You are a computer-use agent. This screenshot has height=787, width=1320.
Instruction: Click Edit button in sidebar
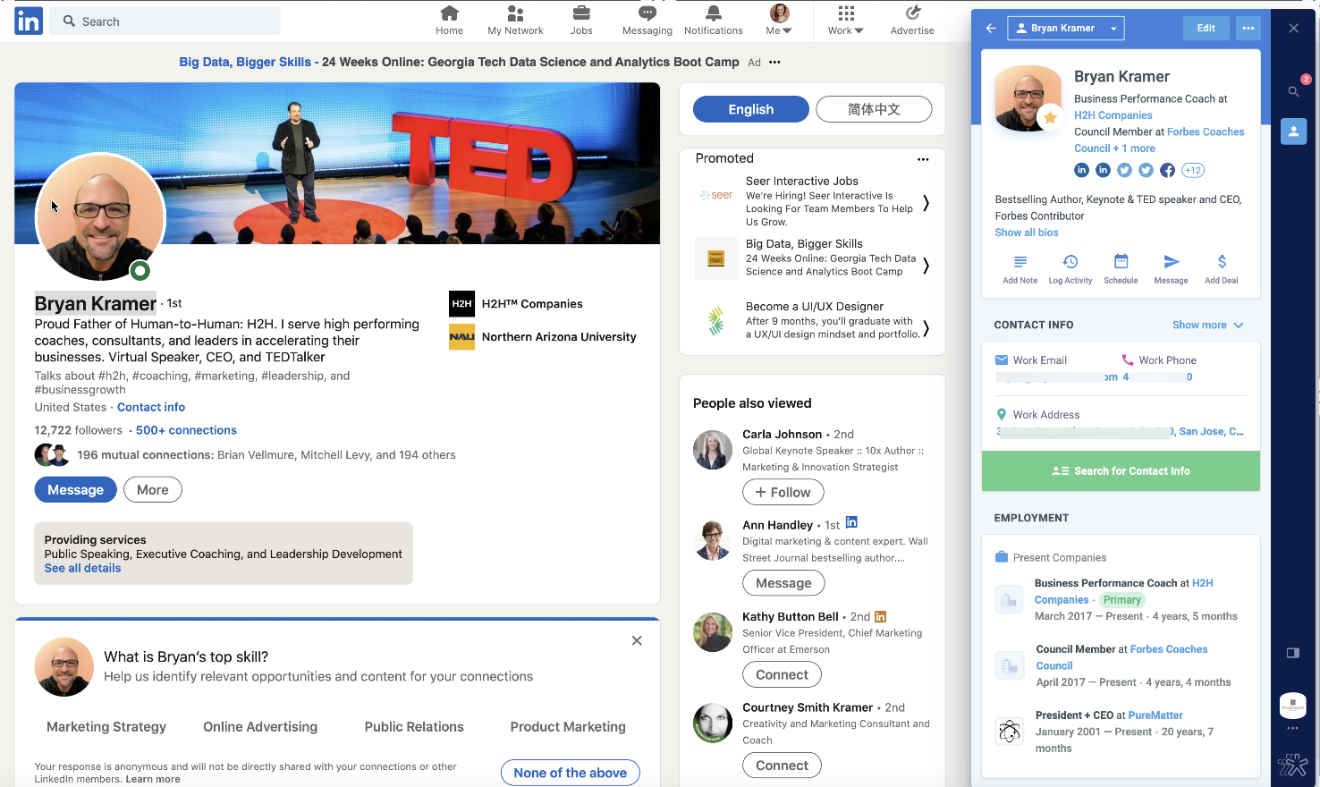tap(1206, 28)
